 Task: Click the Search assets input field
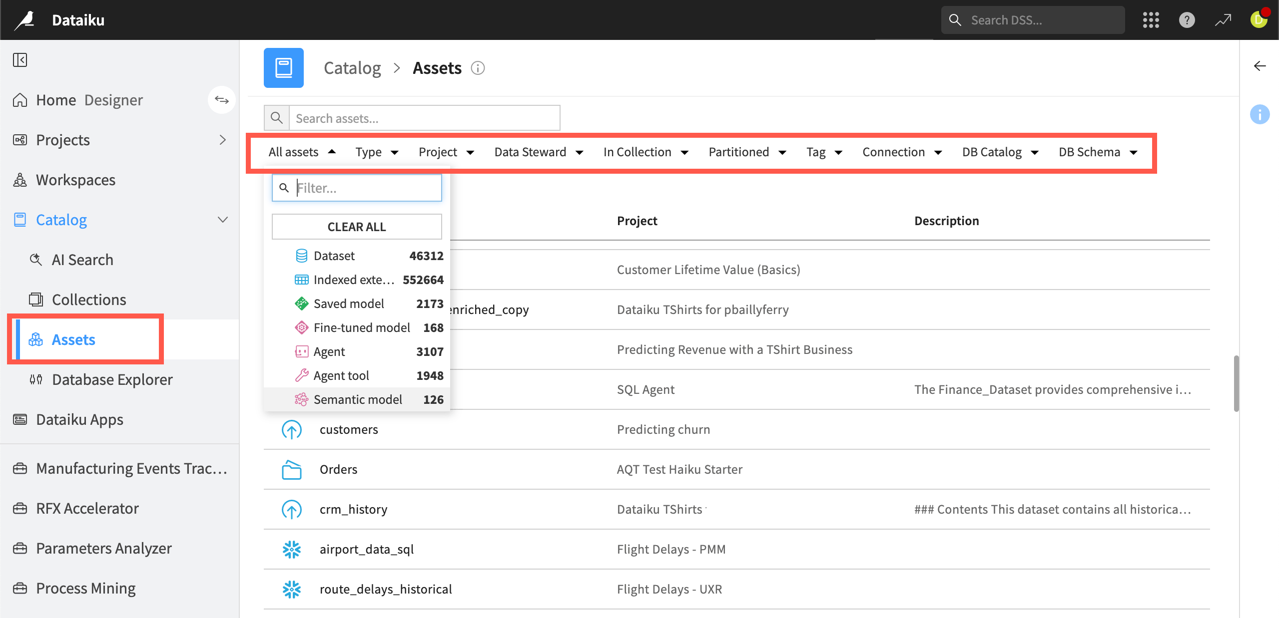(x=425, y=118)
